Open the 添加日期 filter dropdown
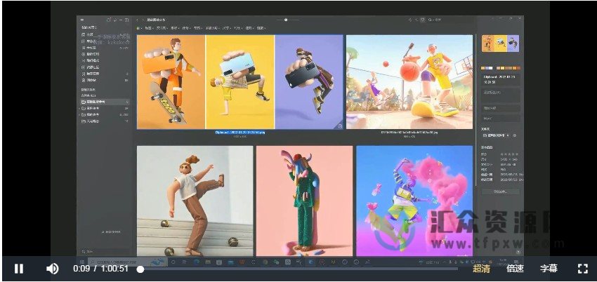The image size is (597, 282). (212, 28)
